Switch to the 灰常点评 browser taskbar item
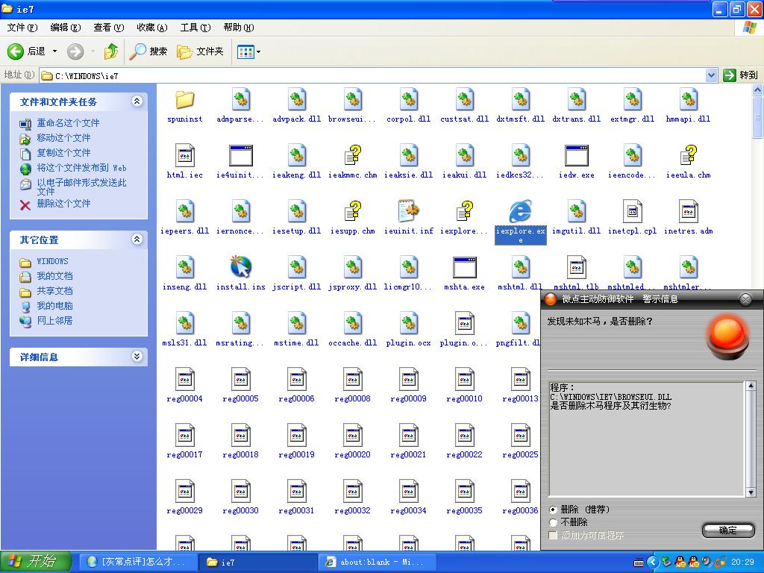Image resolution: width=764 pixels, height=573 pixels. (x=137, y=563)
